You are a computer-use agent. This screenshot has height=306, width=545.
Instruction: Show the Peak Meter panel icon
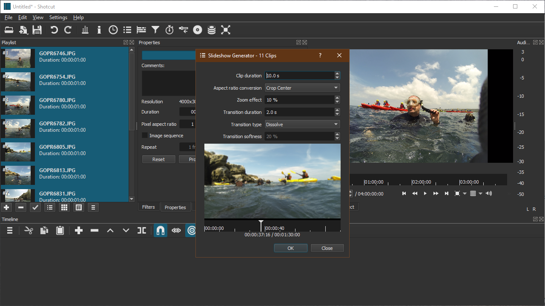click(x=85, y=30)
